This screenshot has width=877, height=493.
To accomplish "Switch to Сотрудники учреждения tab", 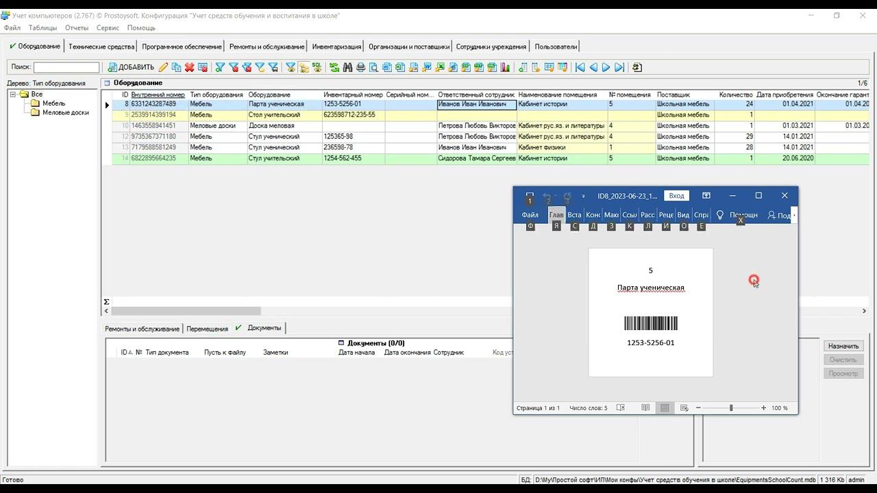I will point(491,47).
